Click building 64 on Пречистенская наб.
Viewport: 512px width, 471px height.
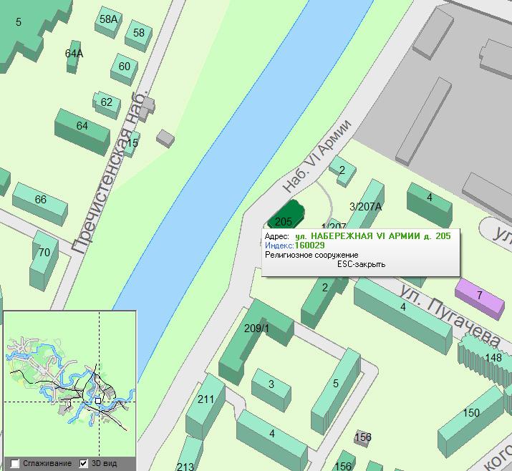(x=82, y=127)
